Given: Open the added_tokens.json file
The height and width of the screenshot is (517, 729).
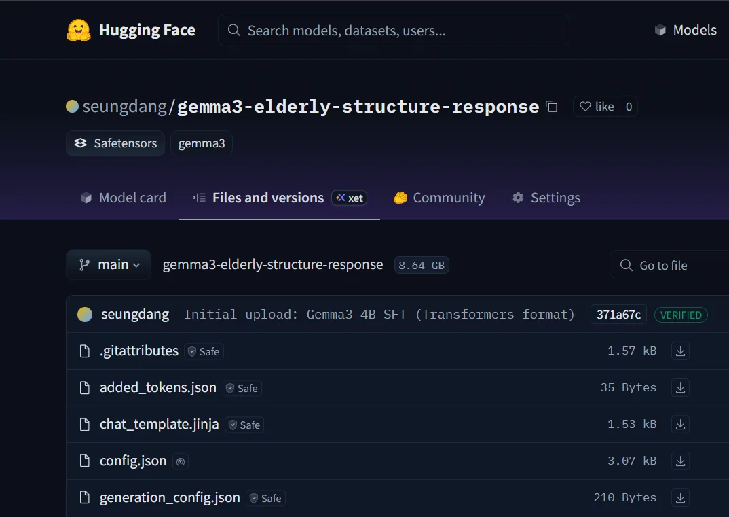Looking at the screenshot, I should click(158, 387).
